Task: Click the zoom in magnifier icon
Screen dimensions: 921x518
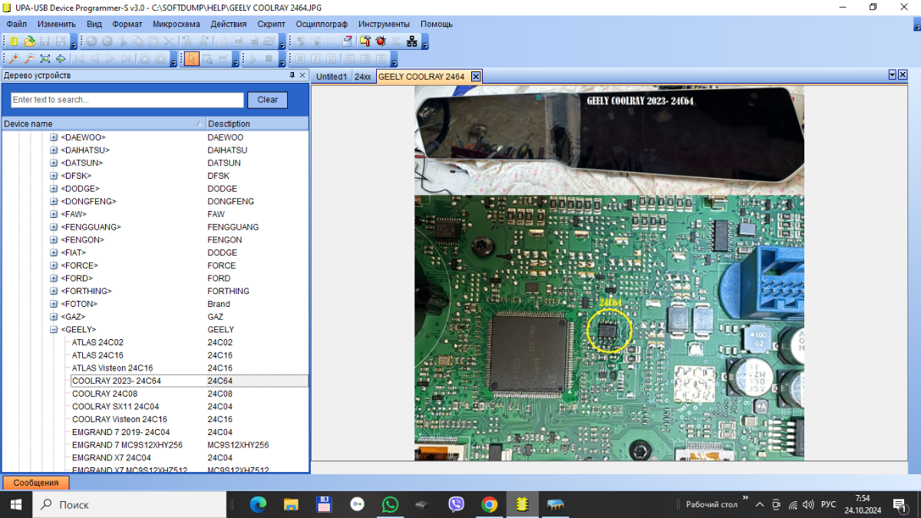Action: point(13,58)
